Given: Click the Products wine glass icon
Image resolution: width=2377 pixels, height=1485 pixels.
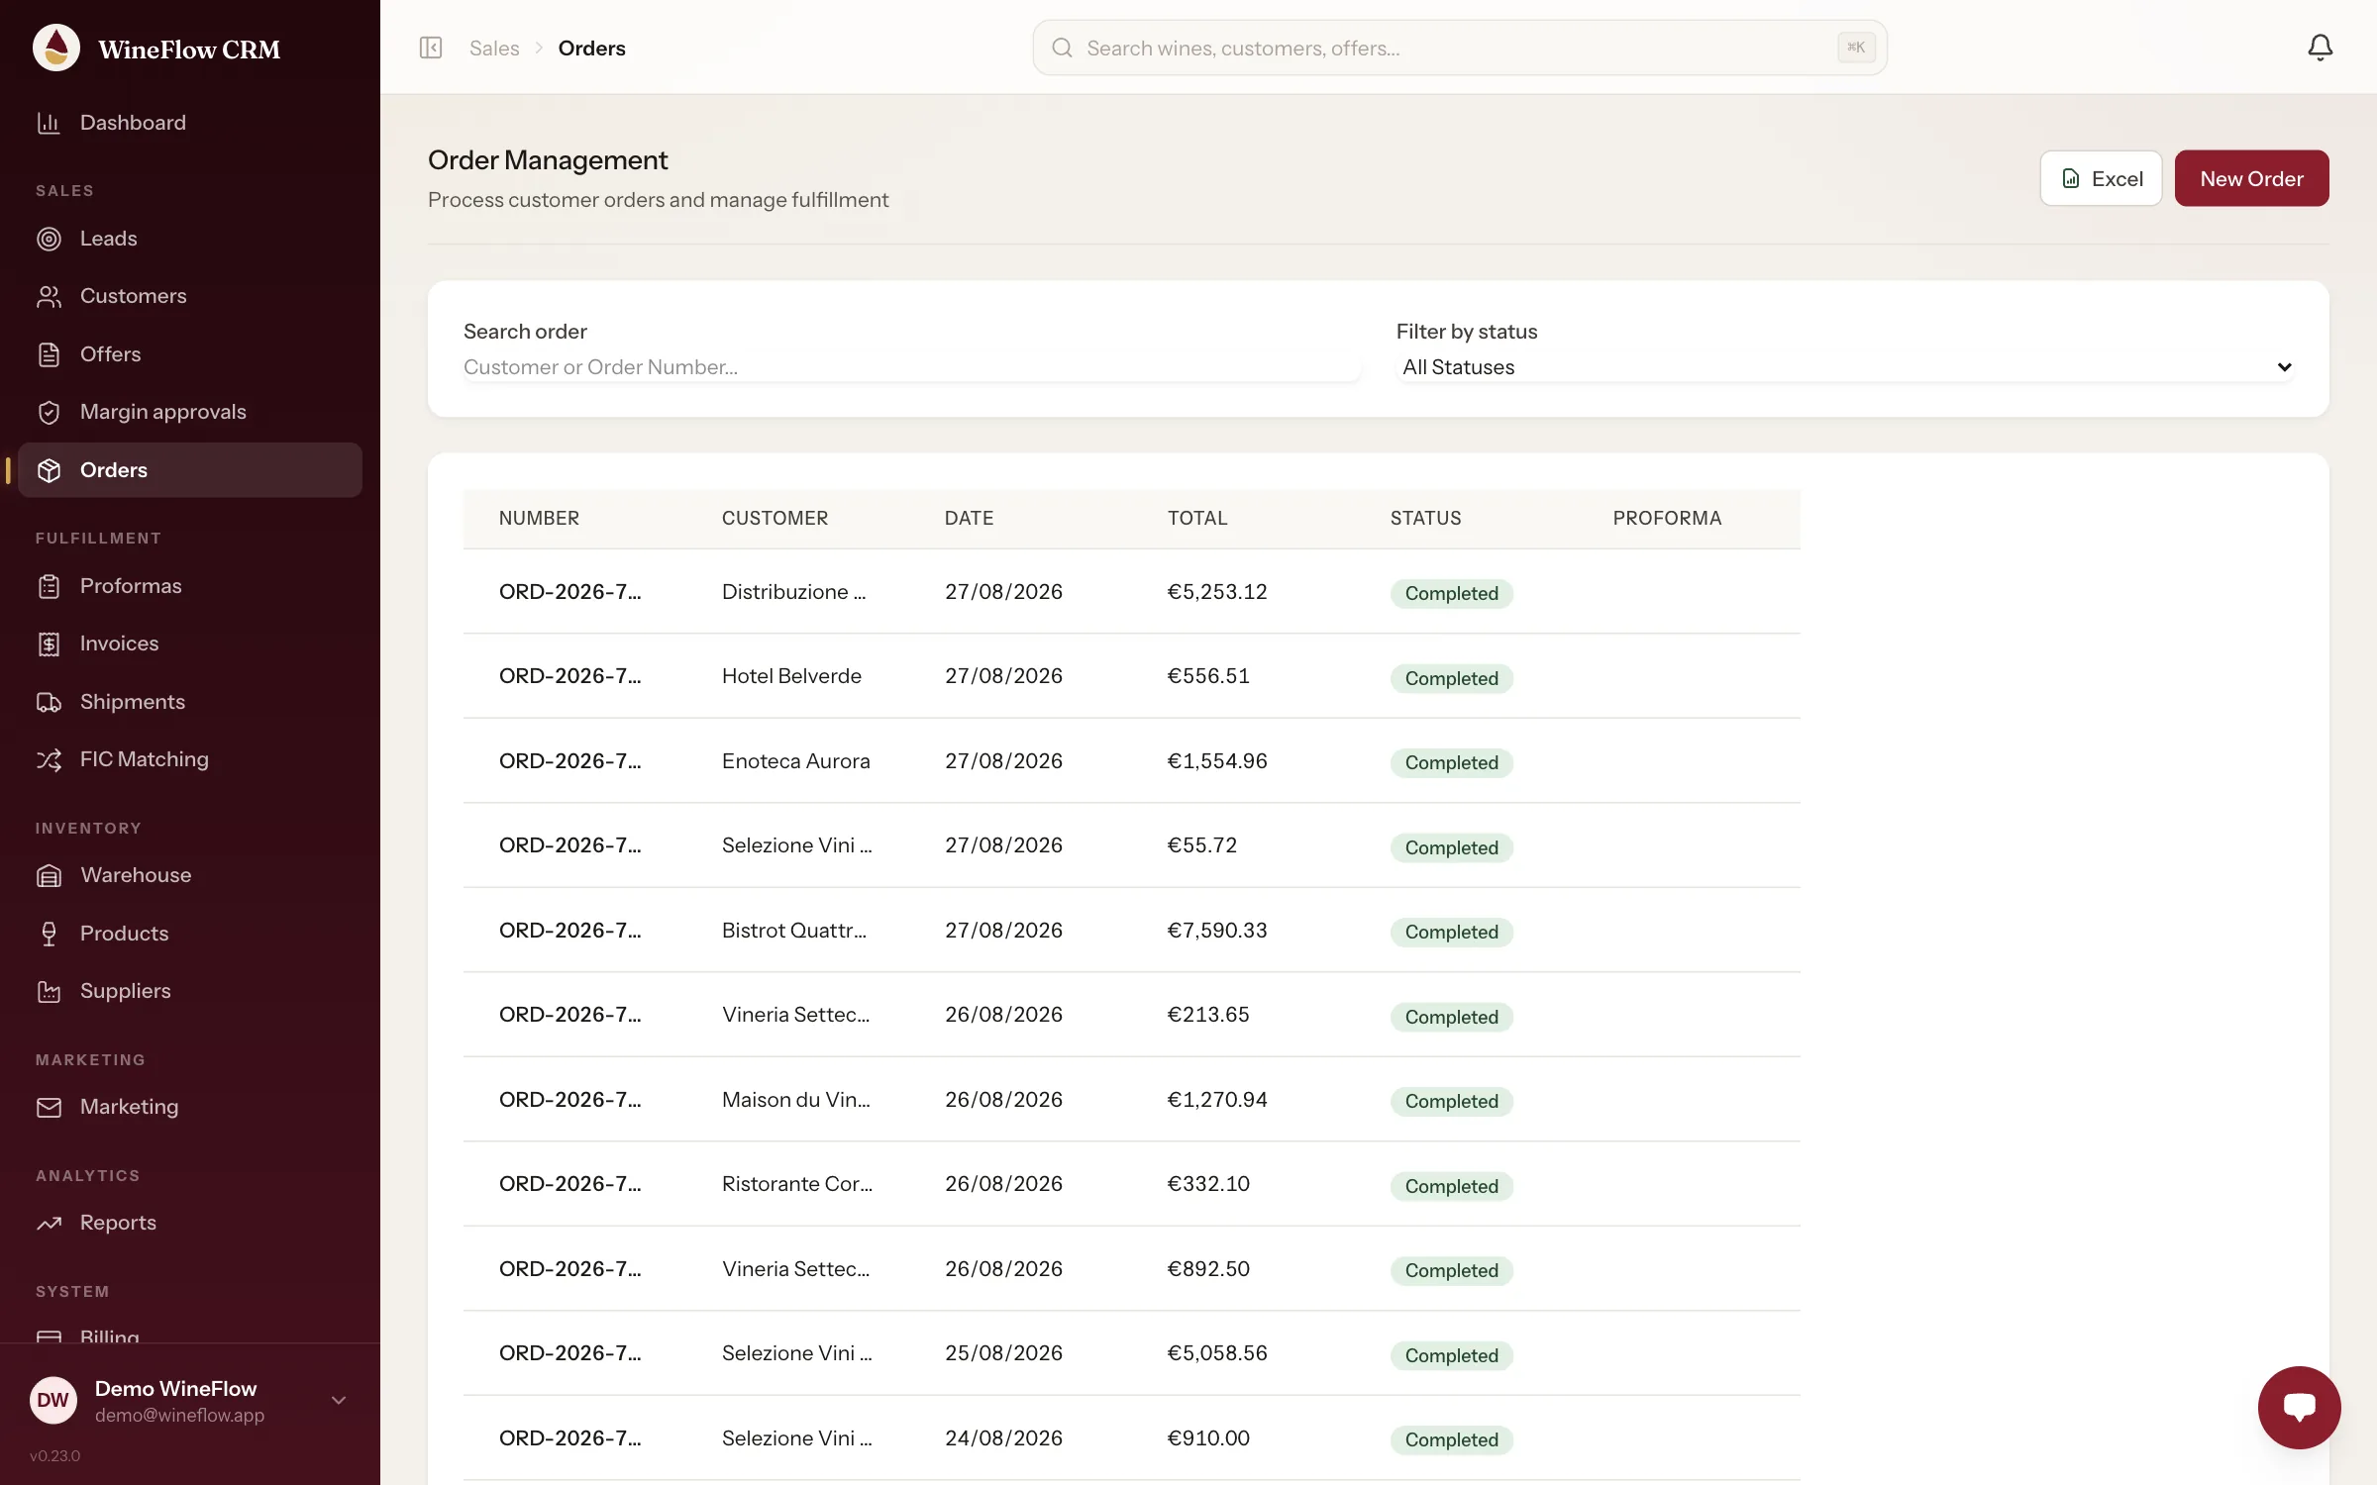Looking at the screenshot, I should (49, 934).
